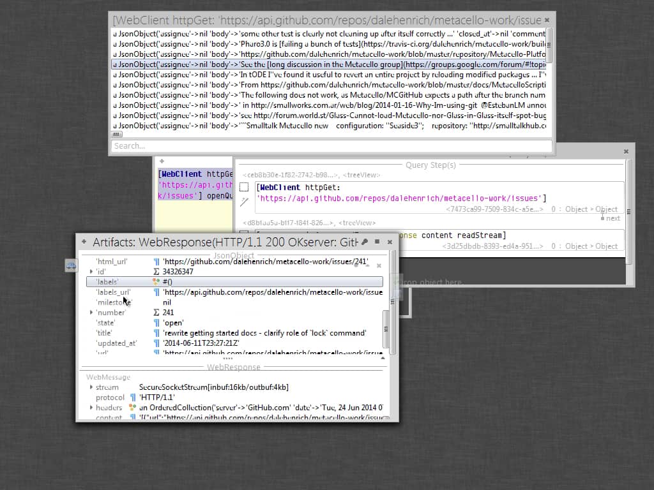The image size is (654, 490).
Task: Click the string icon on the 'state' row
Action: click(156, 323)
